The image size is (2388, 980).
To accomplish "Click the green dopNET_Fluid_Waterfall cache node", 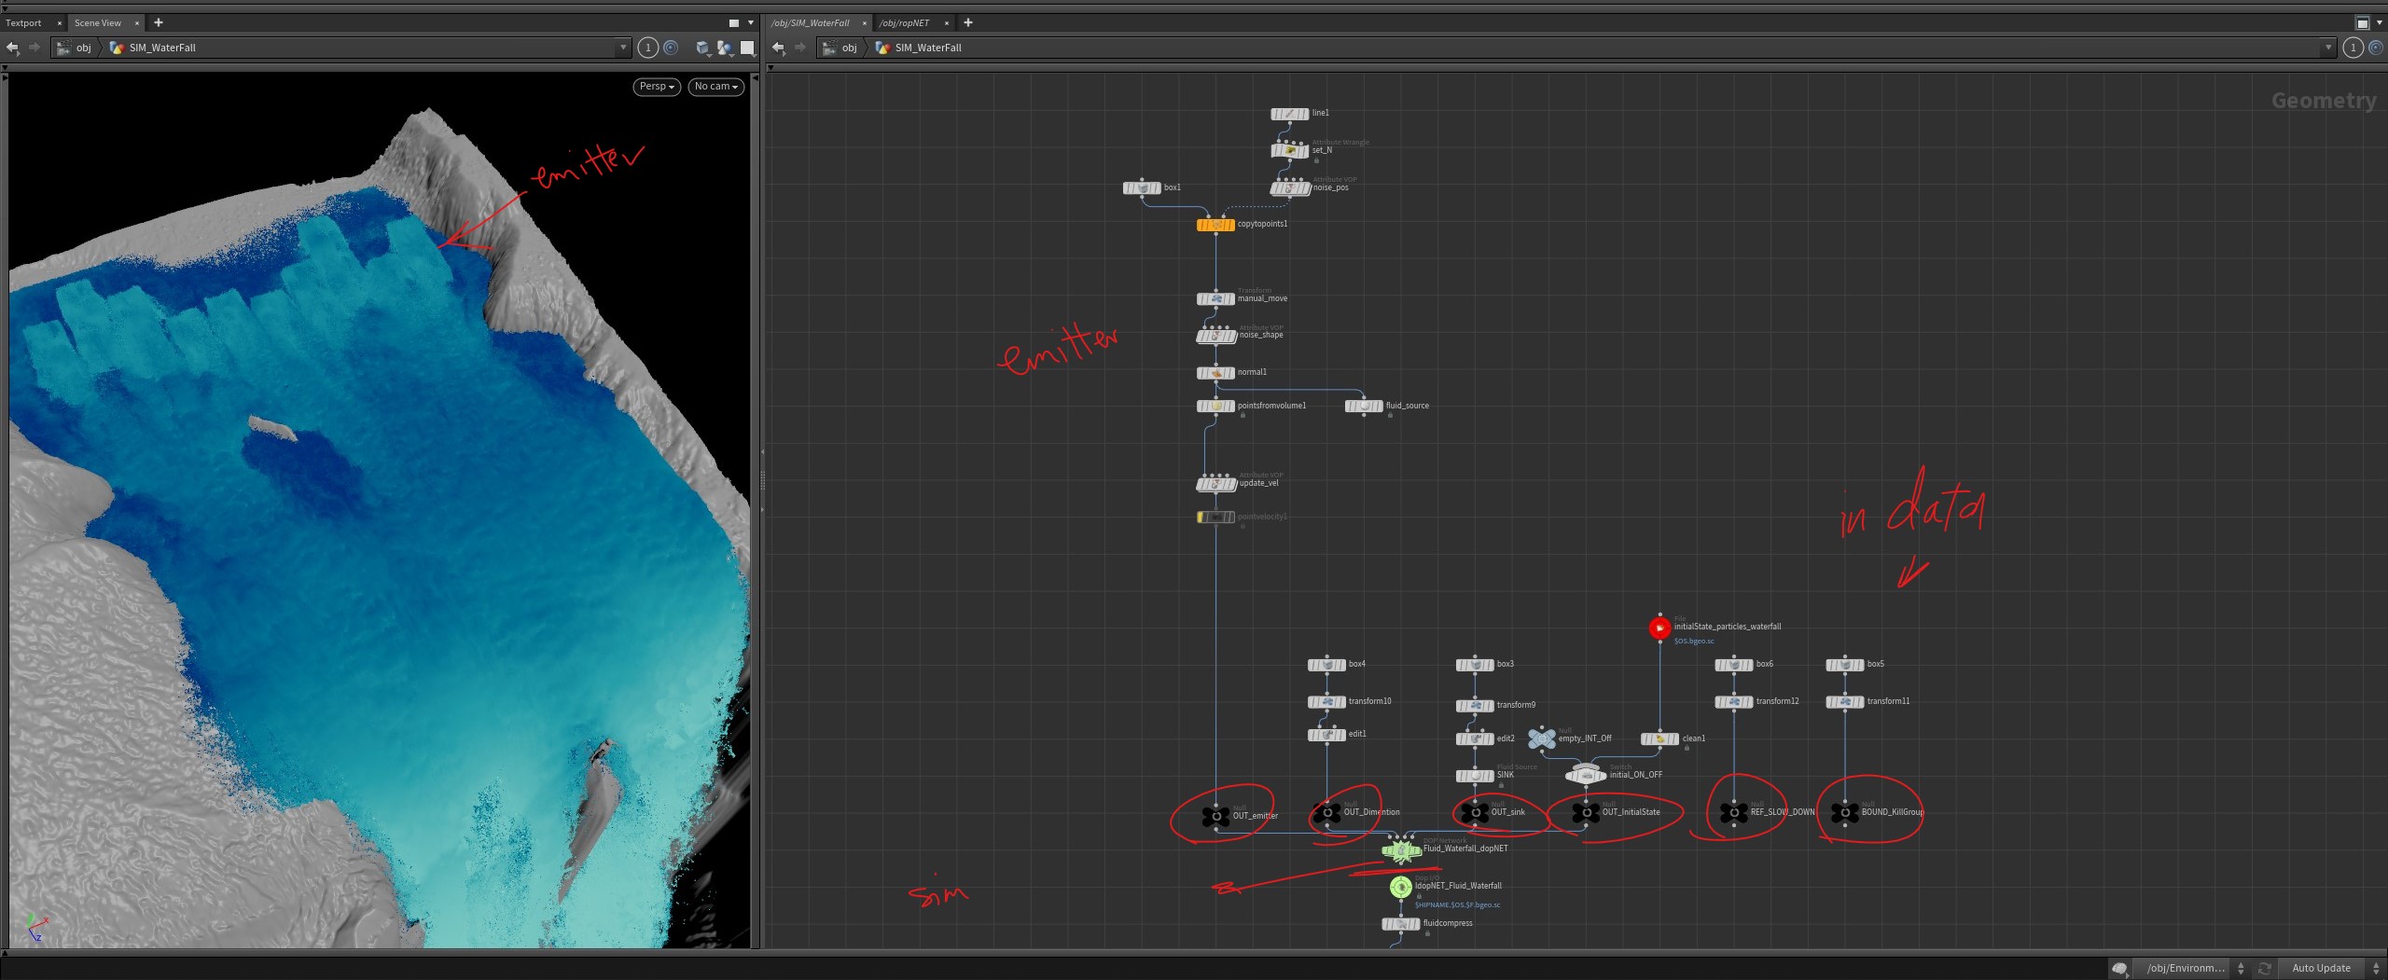I will (1401, 887).
